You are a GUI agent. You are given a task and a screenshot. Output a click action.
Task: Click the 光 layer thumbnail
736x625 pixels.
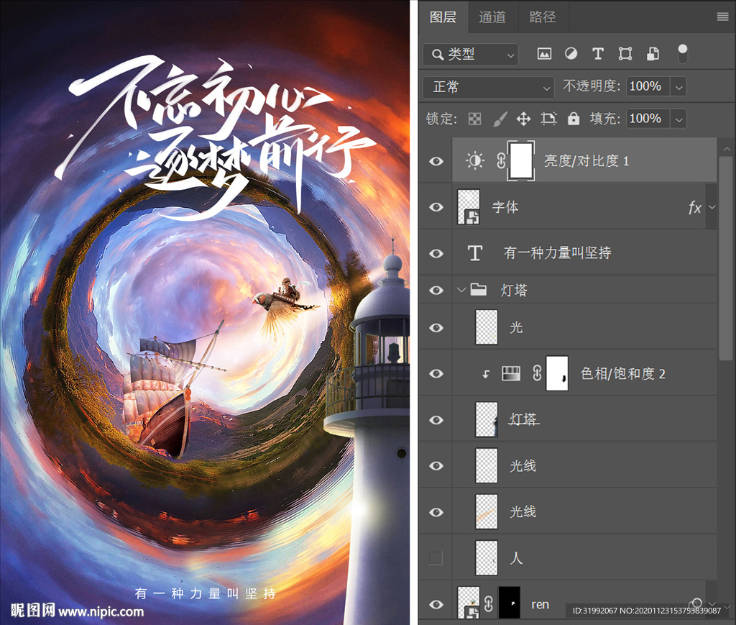[487, 327]
